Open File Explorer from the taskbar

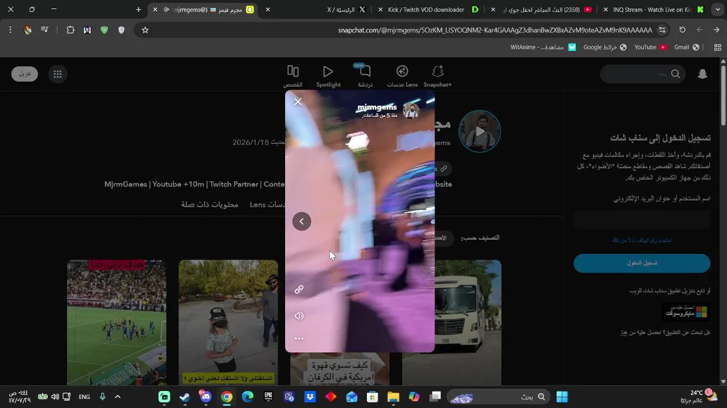[393, 397]
